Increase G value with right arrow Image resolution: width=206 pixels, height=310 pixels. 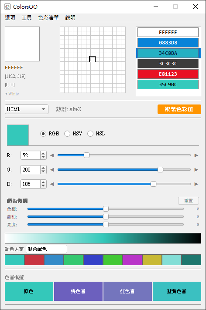pos(196,170)
